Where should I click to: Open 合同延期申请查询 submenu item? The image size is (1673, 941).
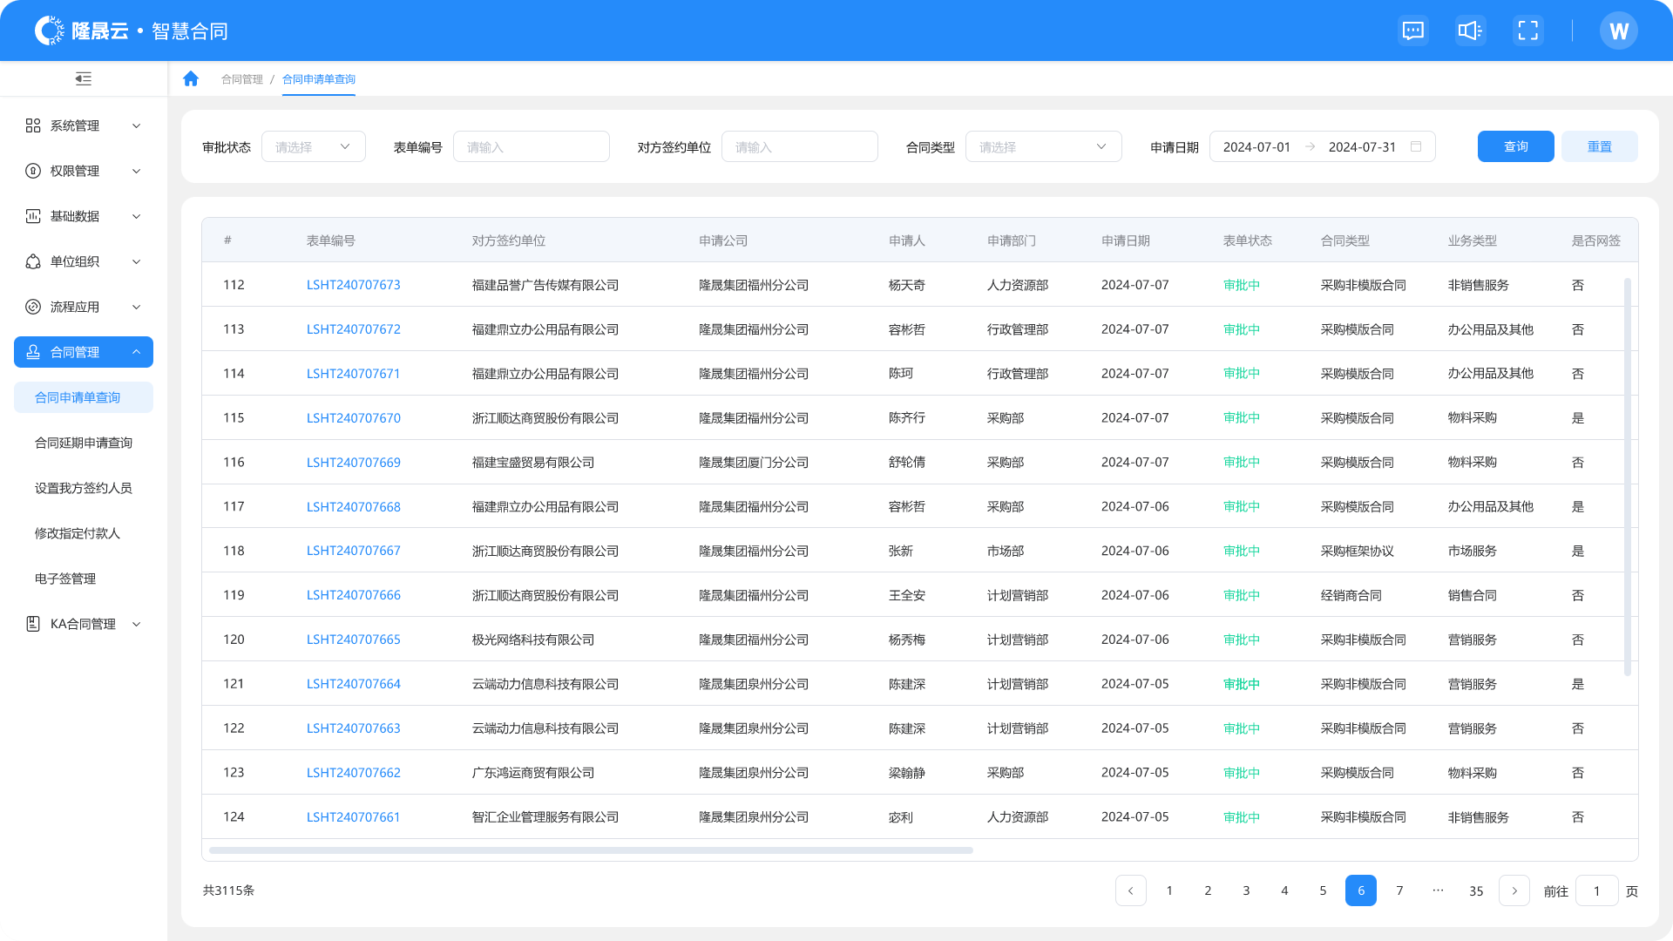coord(84,443)
